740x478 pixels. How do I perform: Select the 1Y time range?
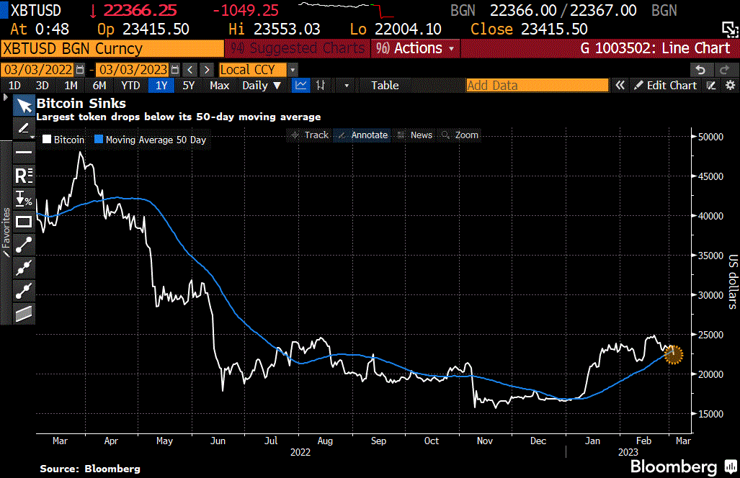coord(161,86)
